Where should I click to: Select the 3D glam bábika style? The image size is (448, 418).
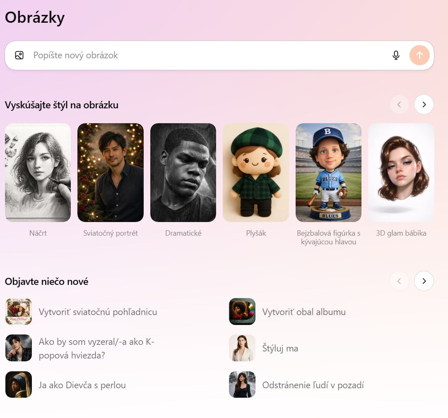(x=401, y=172)
